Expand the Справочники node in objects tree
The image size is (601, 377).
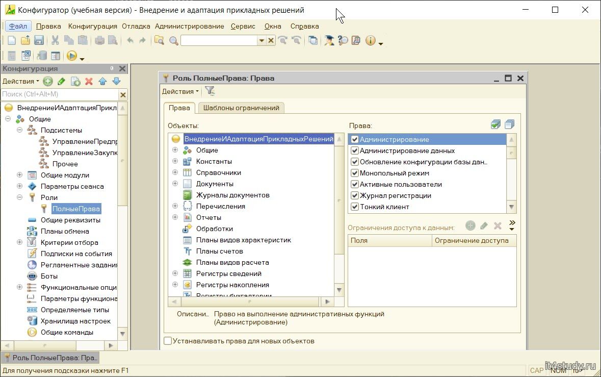pos(175,172)
